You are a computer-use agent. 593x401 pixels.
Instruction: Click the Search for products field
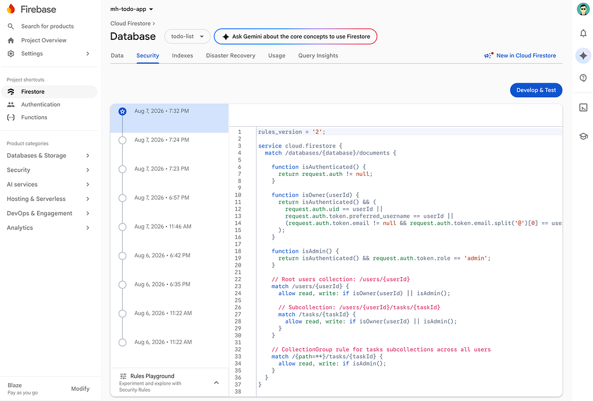click(47, 26)
